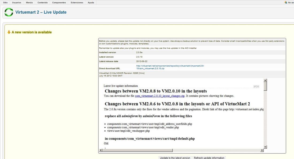Open the Menús menu
The image size is (294, 159).
pyautogui.click(x=29, y=3)
